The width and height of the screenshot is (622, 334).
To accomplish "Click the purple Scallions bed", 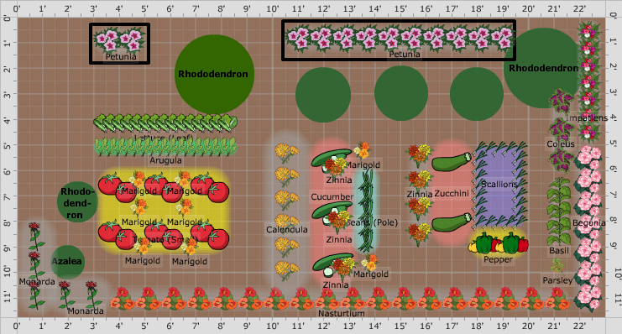I will pyautogui.click(x=500, y=185).
